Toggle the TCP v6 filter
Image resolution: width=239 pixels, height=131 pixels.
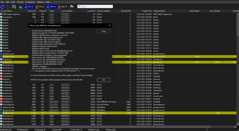[39, 6]
